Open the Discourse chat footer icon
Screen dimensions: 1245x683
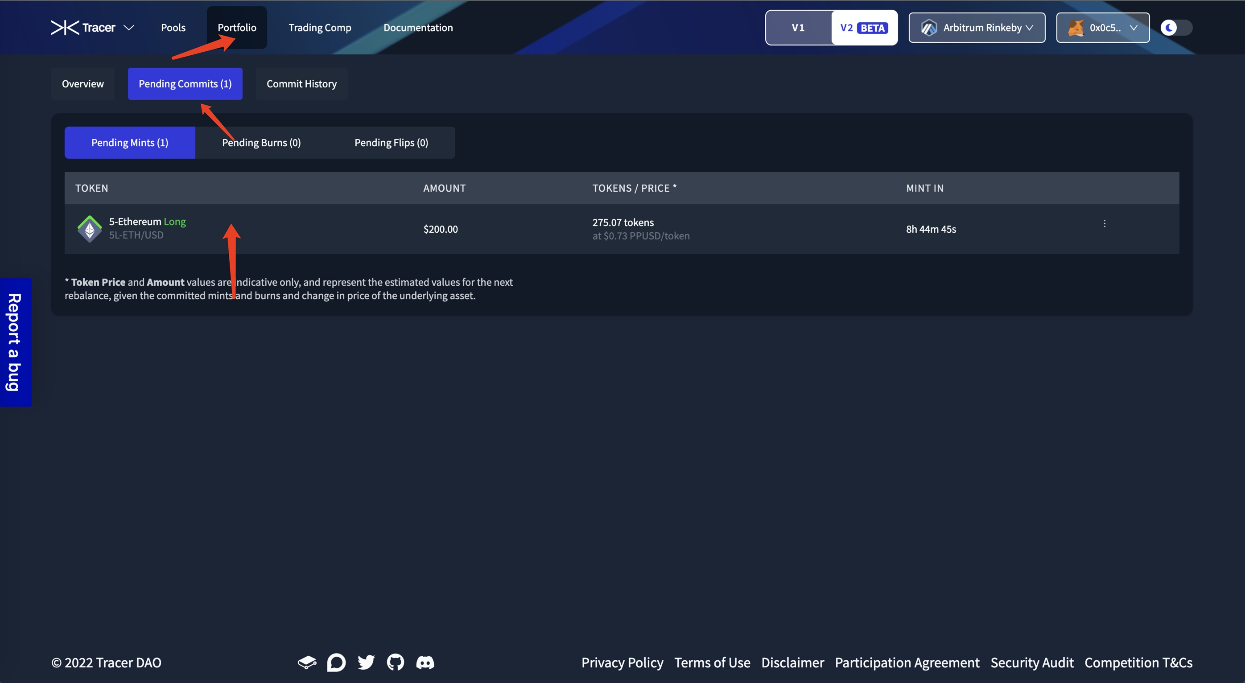[x=336, y=662]
